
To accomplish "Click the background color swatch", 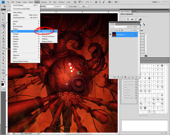I will pos(4,86).
